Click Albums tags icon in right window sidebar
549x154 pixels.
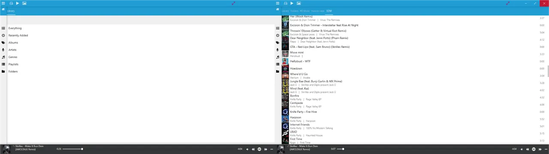278,43
